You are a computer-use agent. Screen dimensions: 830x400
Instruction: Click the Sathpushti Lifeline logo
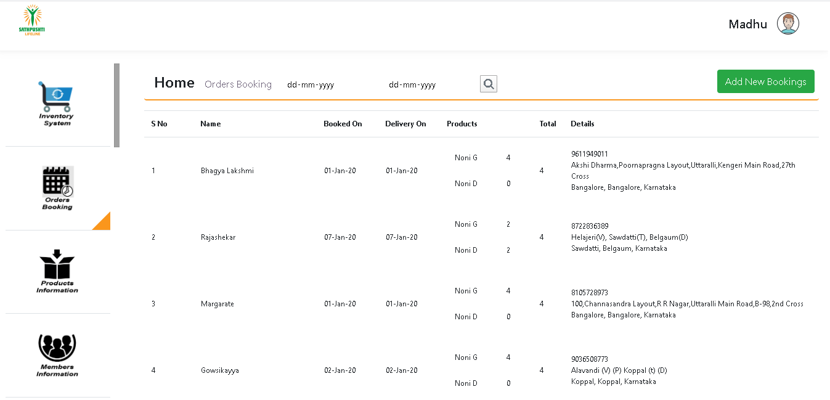[x=31, y=20]
